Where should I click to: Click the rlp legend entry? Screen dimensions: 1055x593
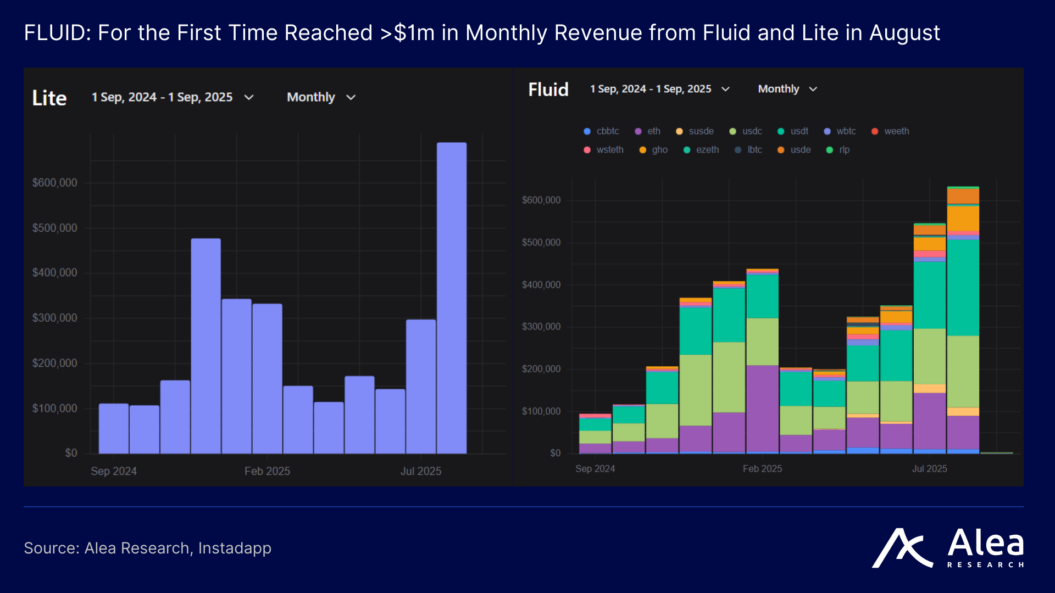tap(838, 150)
